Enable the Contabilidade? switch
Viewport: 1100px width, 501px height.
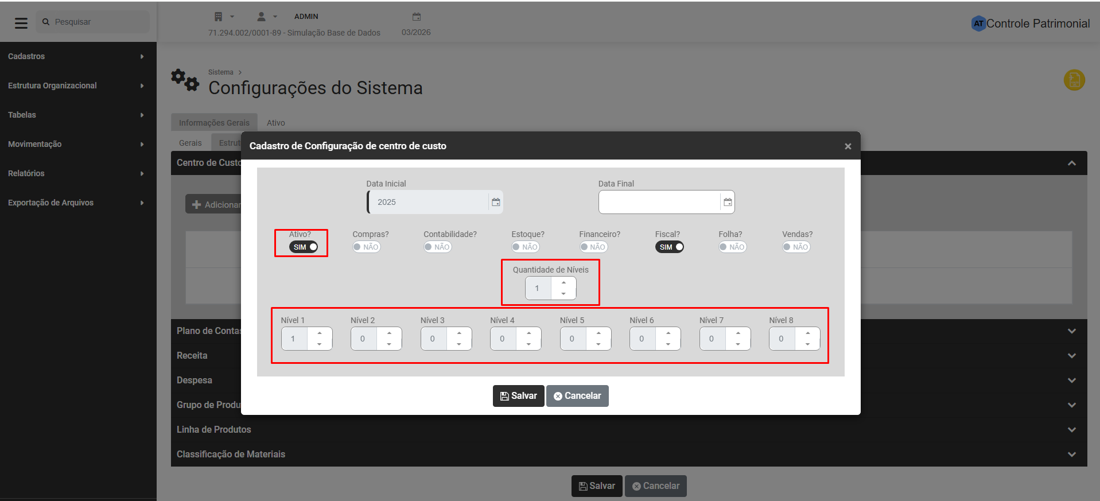click(438, 247)
